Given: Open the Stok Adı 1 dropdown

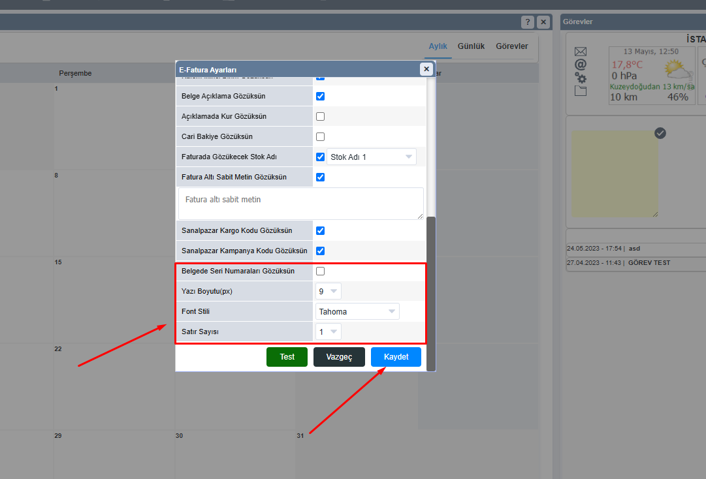Looking at the screenshot, I should pos(372,157).
